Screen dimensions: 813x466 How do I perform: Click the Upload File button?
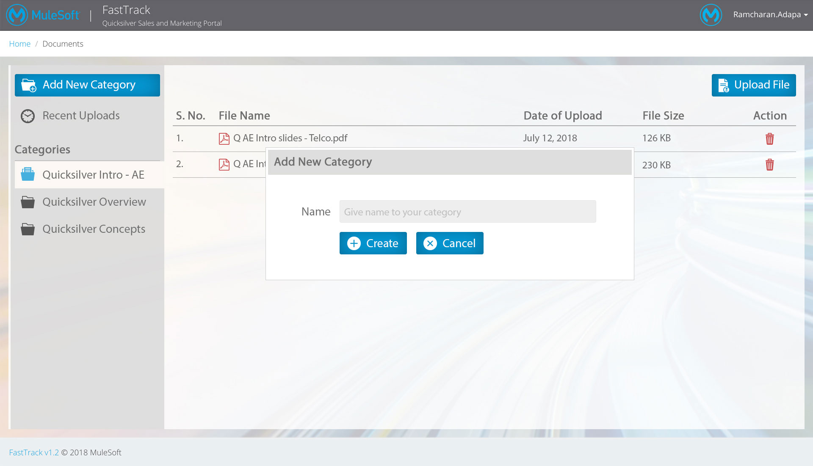[753, 85]
